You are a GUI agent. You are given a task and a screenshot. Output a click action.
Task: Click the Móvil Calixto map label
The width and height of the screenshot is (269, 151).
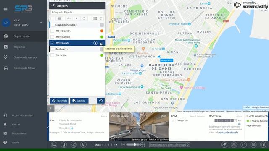166,60
